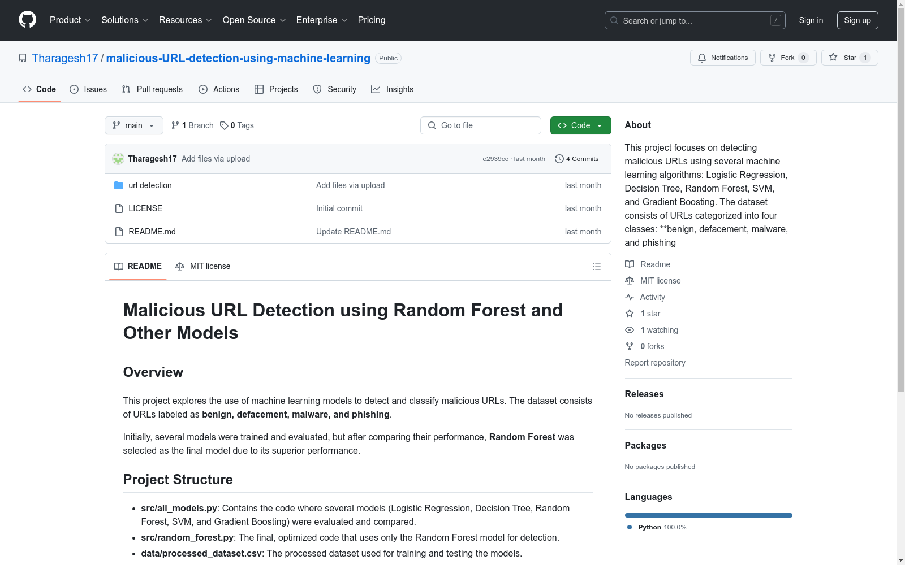
Task: Click the file icon beside LICENSE
Action: (119, 208)
